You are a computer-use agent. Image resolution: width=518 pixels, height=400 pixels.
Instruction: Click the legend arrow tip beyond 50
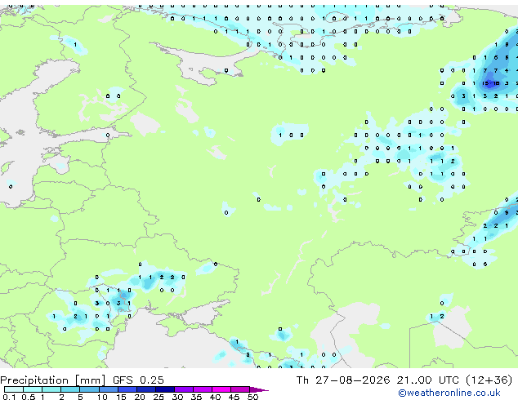(x=259, y=389)
